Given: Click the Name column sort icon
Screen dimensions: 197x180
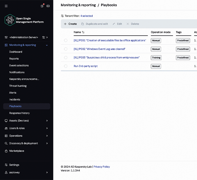Looking at the screenshot, I should [x=83, y=32].
